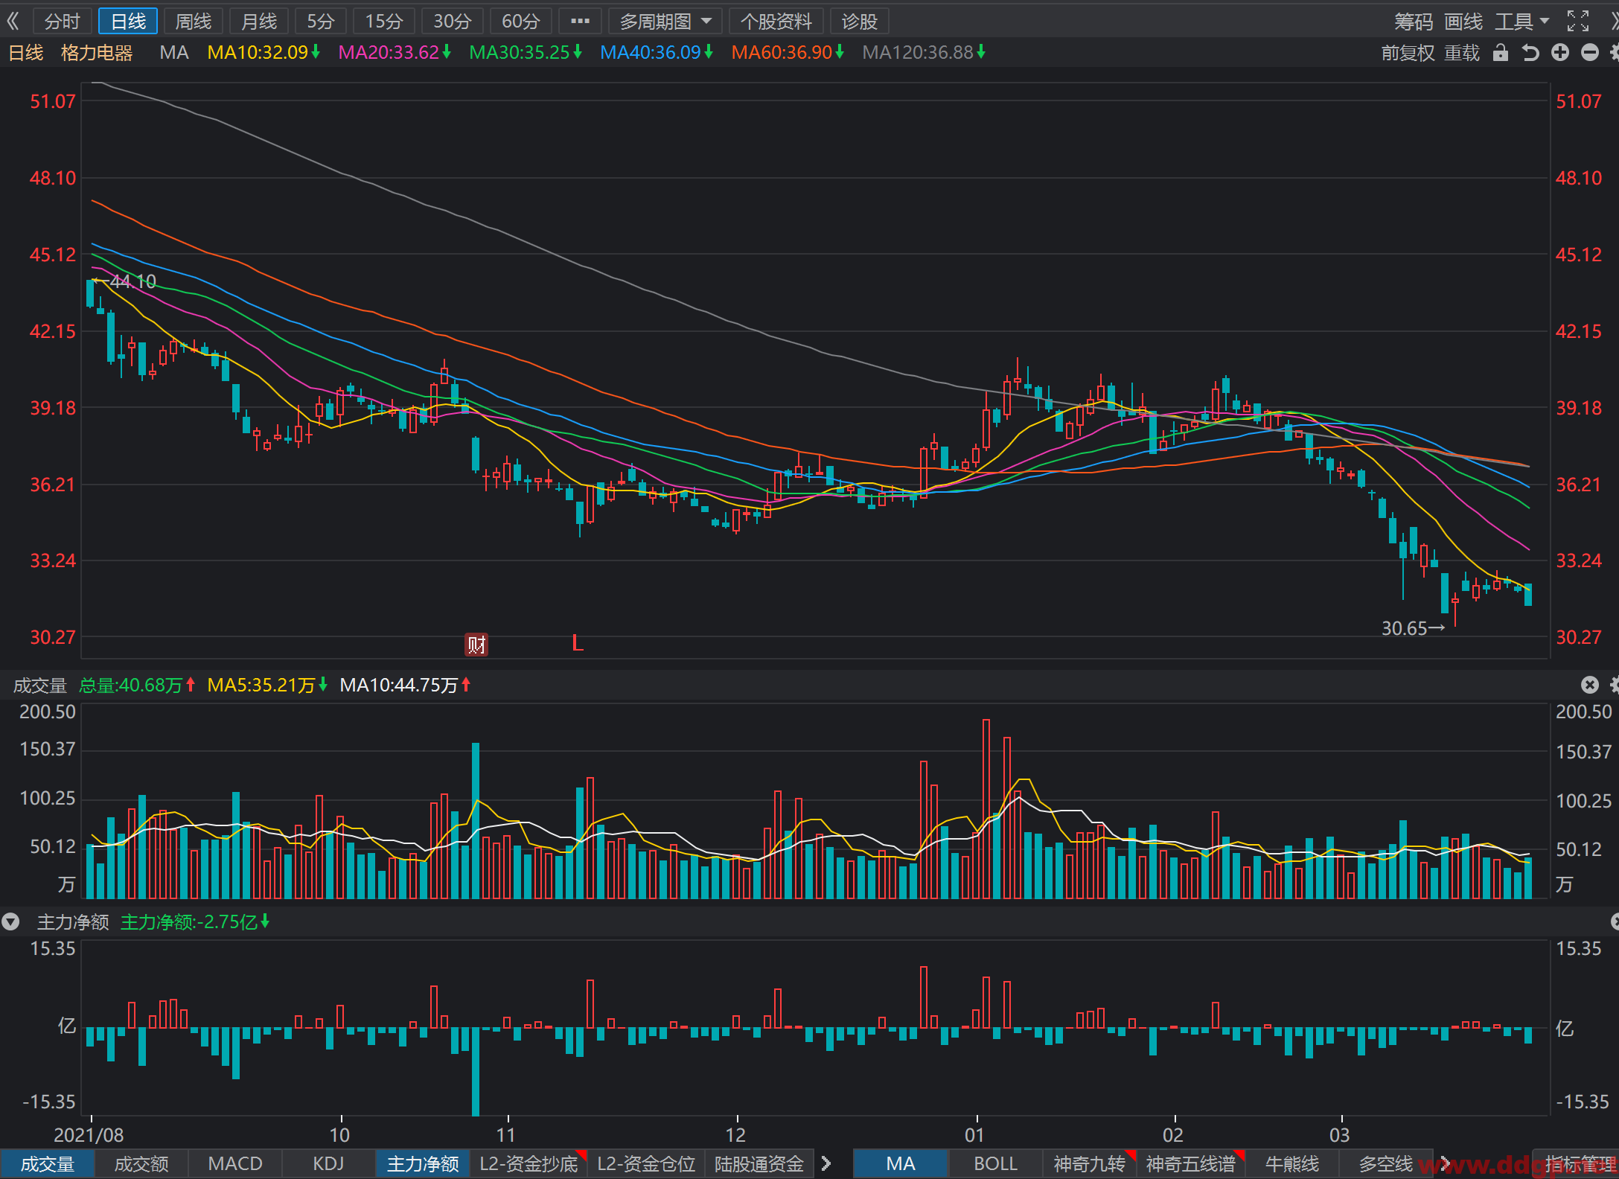Zoom in with the plus circle icon

[1560, 52]
